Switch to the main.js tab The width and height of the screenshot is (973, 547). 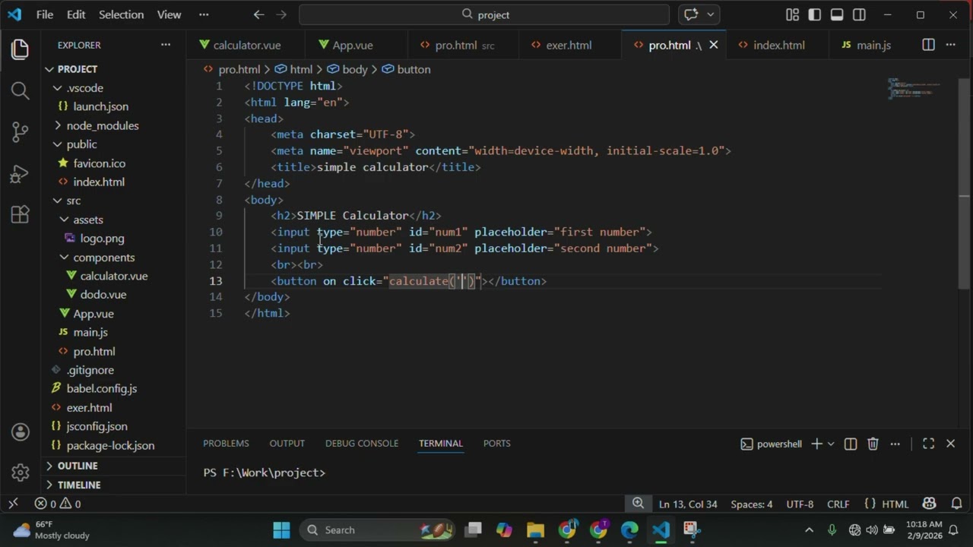[x=873, y=45]
